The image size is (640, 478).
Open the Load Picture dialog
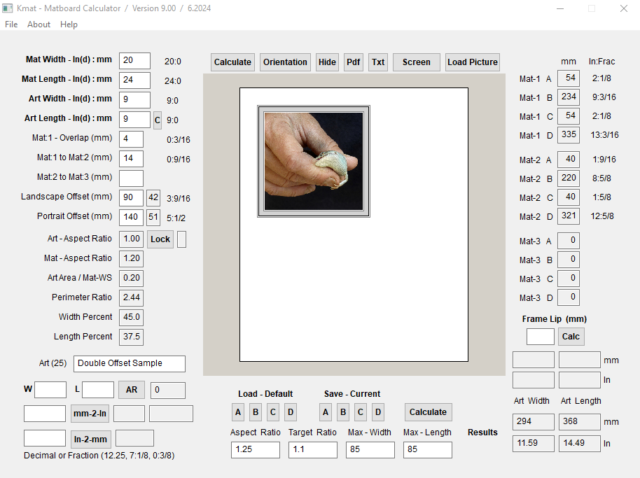click(x=473, y=62)
